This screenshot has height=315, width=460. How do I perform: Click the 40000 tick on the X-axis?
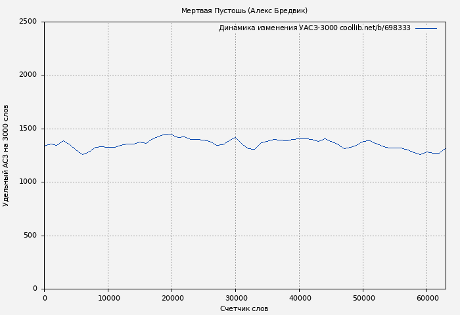[300, 299]
